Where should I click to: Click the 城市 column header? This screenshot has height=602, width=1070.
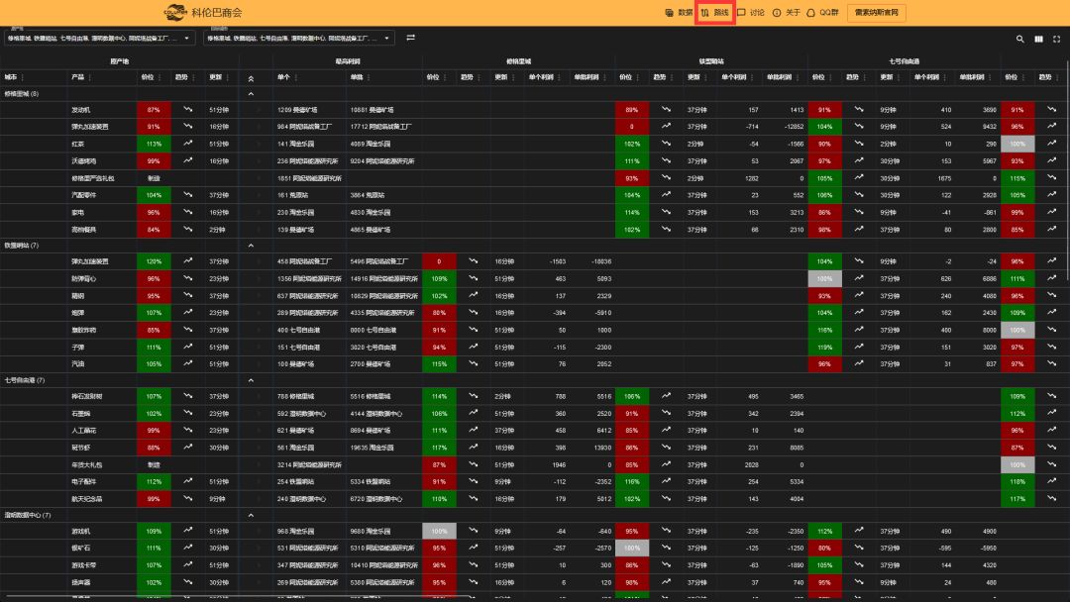pyautogui.click(x=11, y=76)
